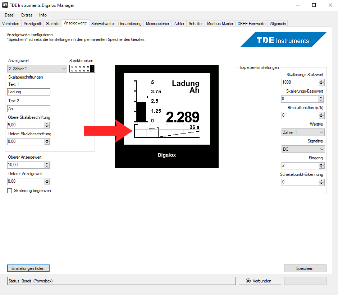The height and width of the screenshot is (295, 338).
Task: Click the Digalox display preview showing 2.289
Action: [x=166, y=116]
